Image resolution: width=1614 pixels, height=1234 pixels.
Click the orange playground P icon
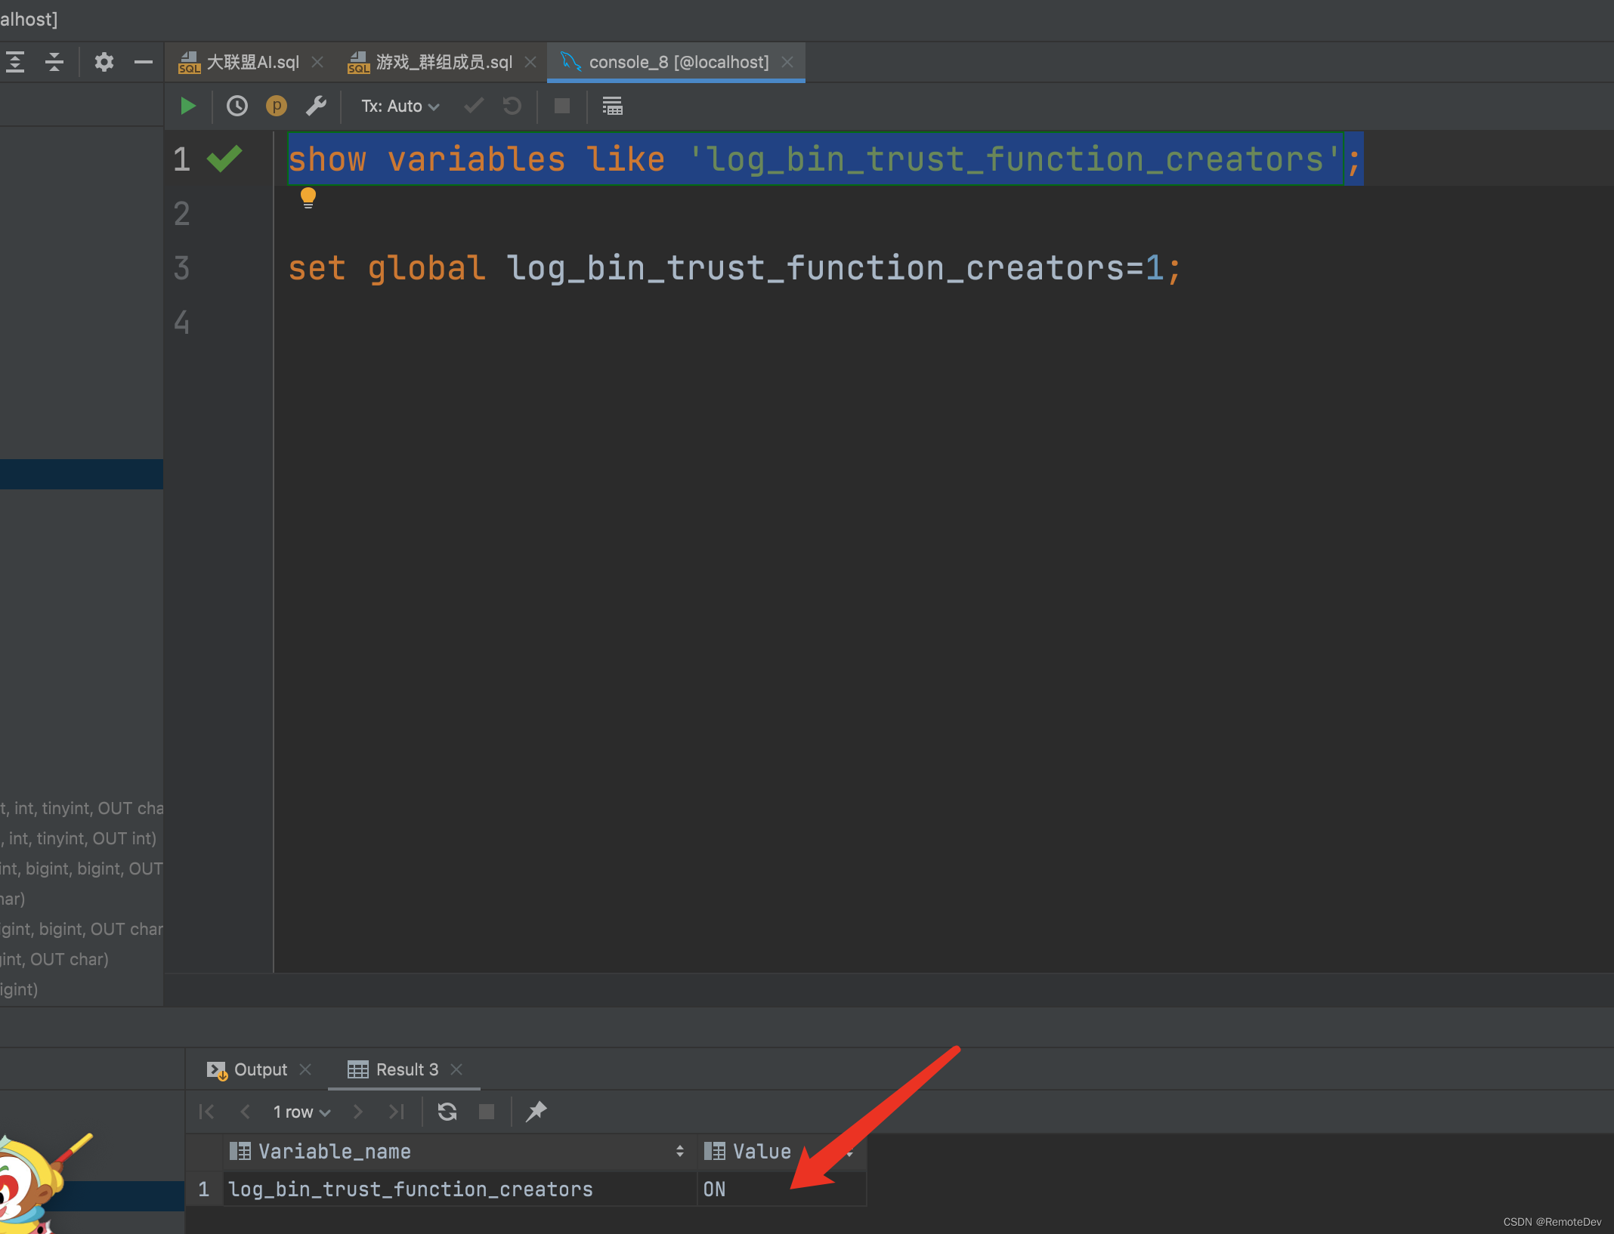click(x=277, y=106)
